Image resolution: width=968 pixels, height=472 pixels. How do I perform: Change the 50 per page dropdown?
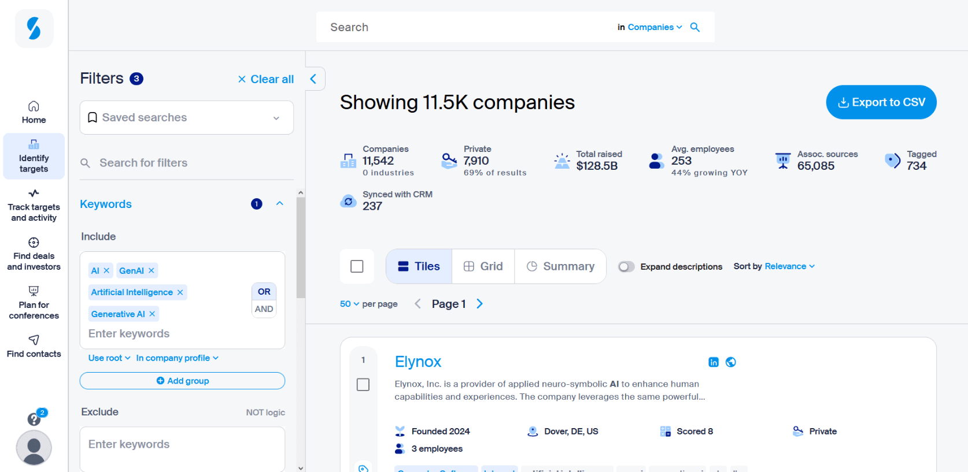[x=349, y=304]
